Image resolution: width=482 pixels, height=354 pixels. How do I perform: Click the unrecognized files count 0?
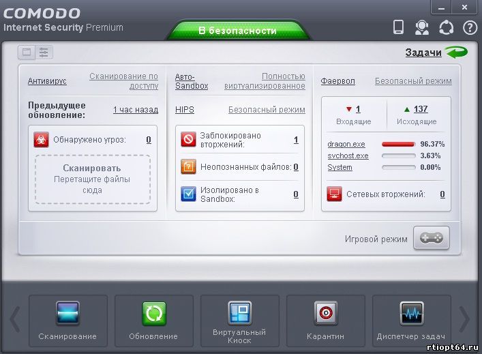[296, 167]
